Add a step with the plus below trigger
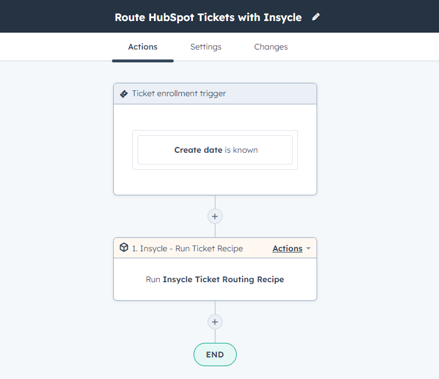Viewport: 439px width, 379px height. point(215,216)
